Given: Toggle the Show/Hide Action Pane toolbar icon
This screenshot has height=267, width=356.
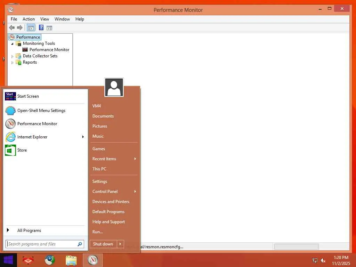Looking at the screenshot, I should (x=49, y=28).
